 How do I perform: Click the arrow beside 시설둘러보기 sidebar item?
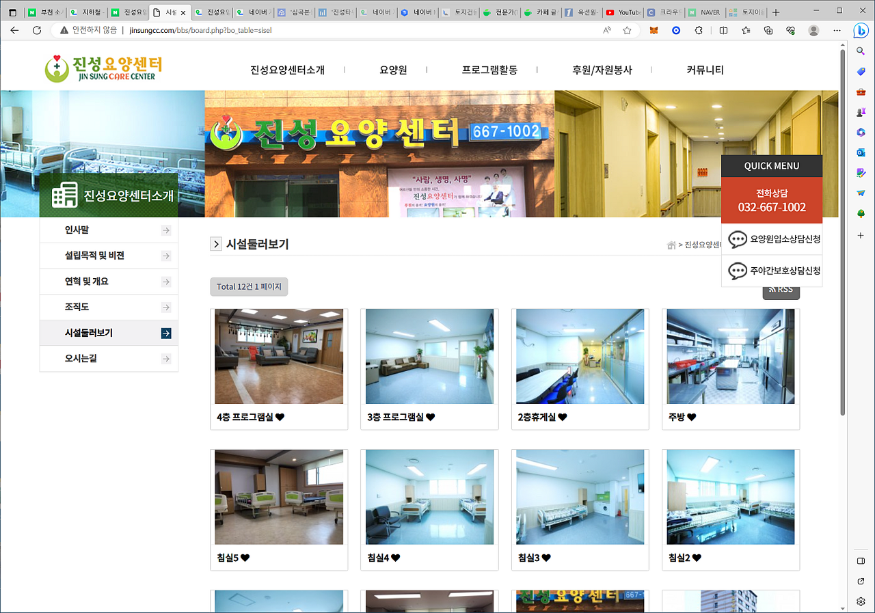(165, 333)
